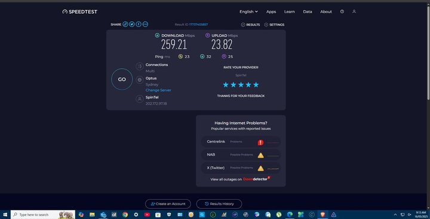Copy result link via share link icon
430x219 pixels.
coord(125,24)
